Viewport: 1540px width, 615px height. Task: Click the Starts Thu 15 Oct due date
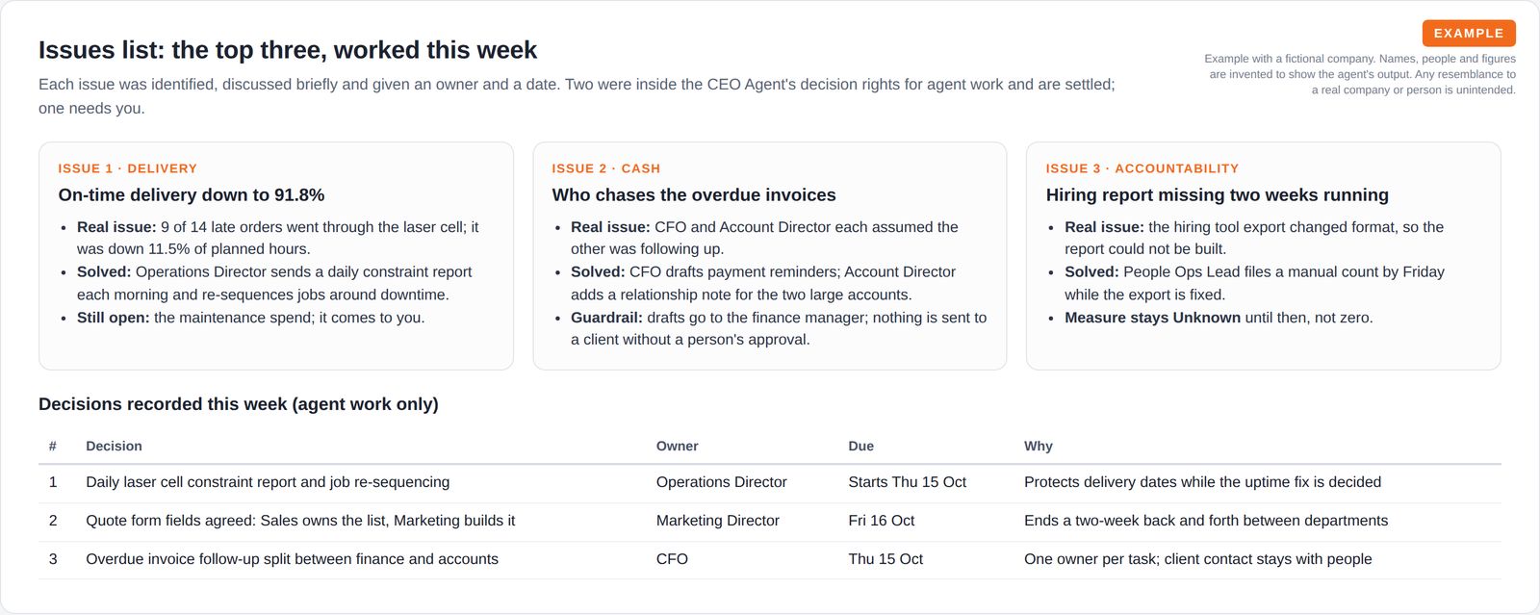(x=907, y=482)
